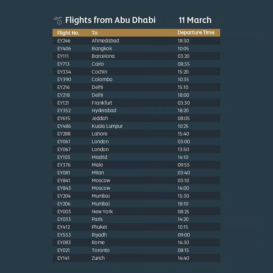Screen dimensions: 273x273
Task: Select the Bangkok destination row
Action: [x=102, y=49]
